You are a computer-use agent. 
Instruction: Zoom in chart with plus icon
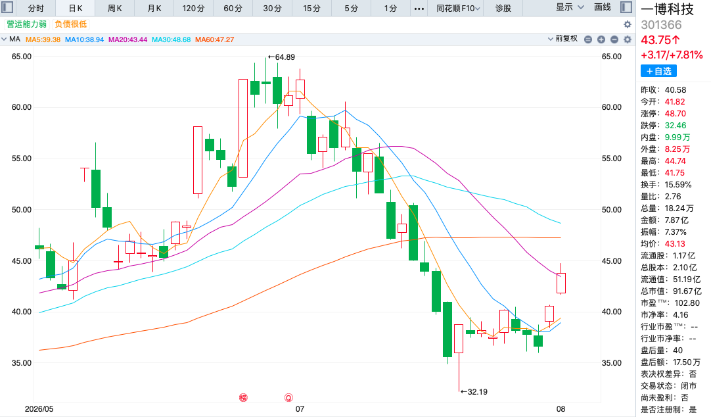[601, 39]
